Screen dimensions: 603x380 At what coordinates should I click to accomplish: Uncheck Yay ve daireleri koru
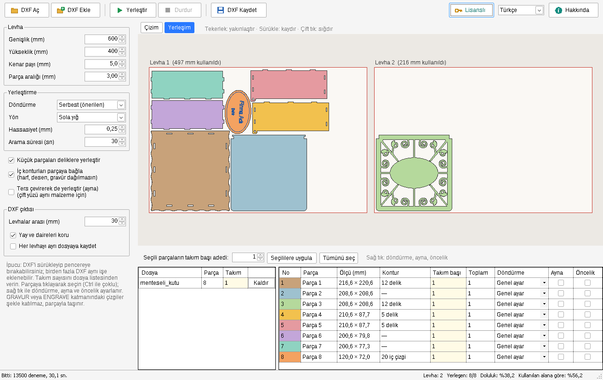13,235
